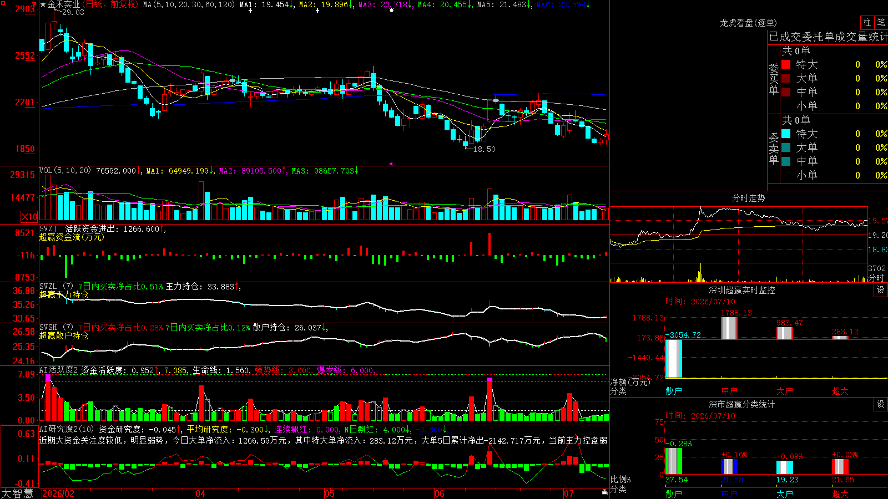888x499 pixels.
Task: Click the MA6: 22.598 value
Action: (x=561, y=4)
